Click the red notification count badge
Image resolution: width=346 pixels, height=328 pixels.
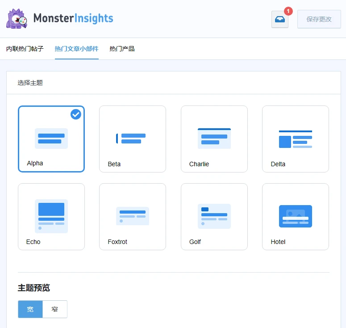click(x=288, y=11)
